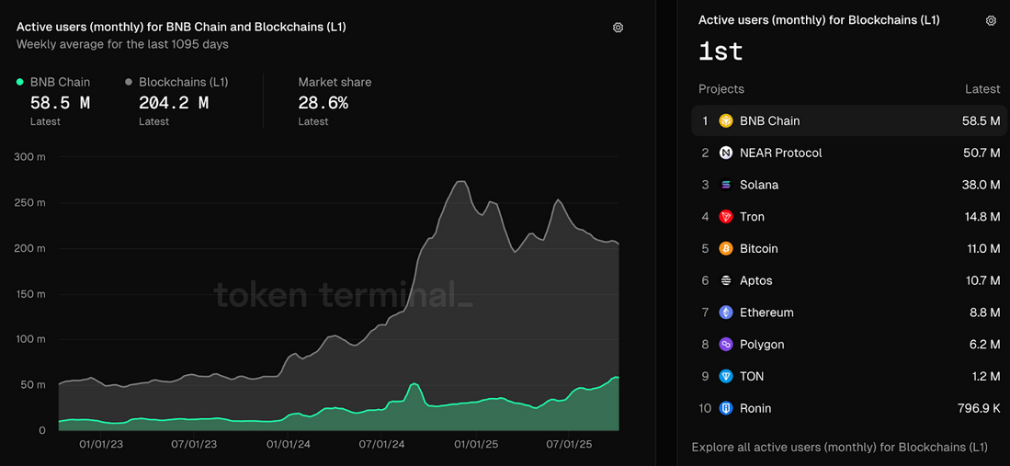Sort by the Latest column header
Viewport: 1010px width, 466px height.
pyautogui.click(x=982, y=89)
